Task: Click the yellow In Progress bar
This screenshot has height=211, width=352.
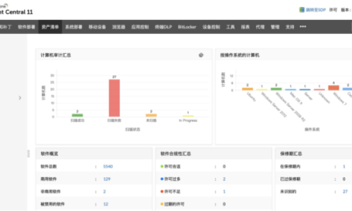Action: pos(188,116)
